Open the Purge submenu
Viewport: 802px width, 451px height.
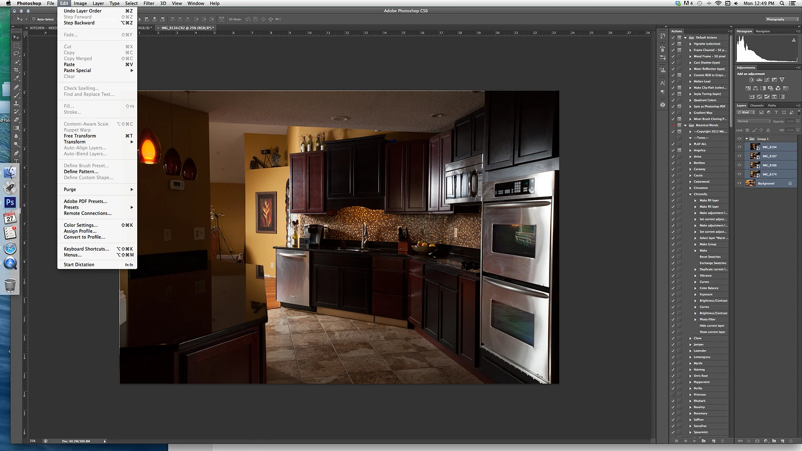click(x=98, y=189)
